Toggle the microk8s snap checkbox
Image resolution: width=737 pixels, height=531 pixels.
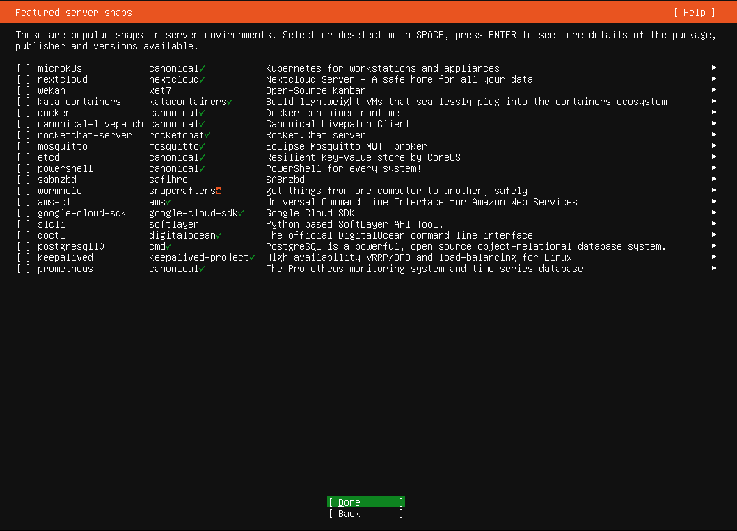pos(24,69)
